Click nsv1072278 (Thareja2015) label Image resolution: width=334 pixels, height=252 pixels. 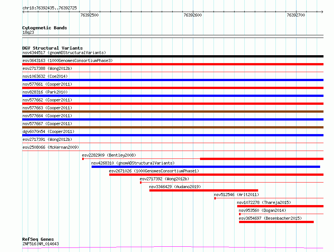click(264, 202)
